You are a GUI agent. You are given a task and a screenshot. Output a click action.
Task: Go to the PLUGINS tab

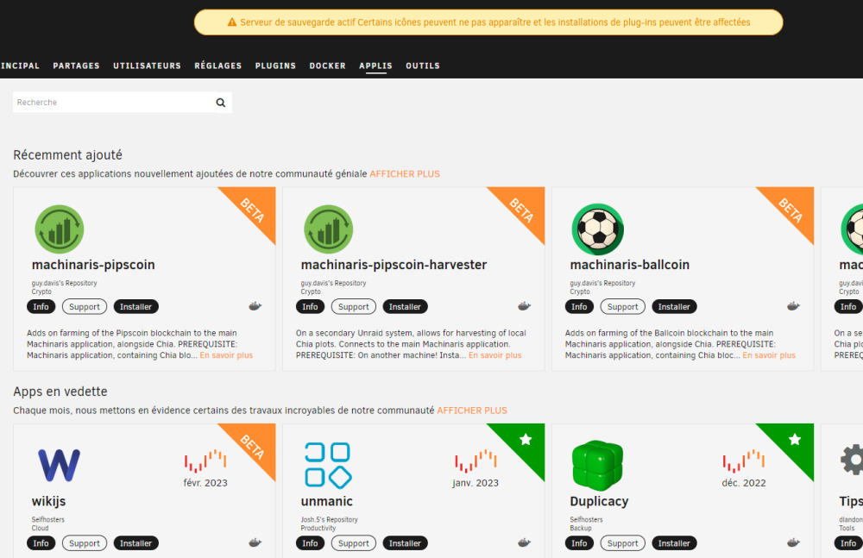[x=276, y=66]
